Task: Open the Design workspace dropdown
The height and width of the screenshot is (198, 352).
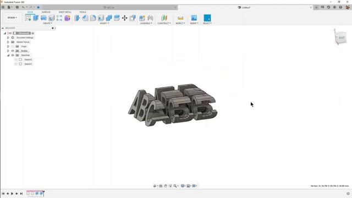Action: click(12, 18)
